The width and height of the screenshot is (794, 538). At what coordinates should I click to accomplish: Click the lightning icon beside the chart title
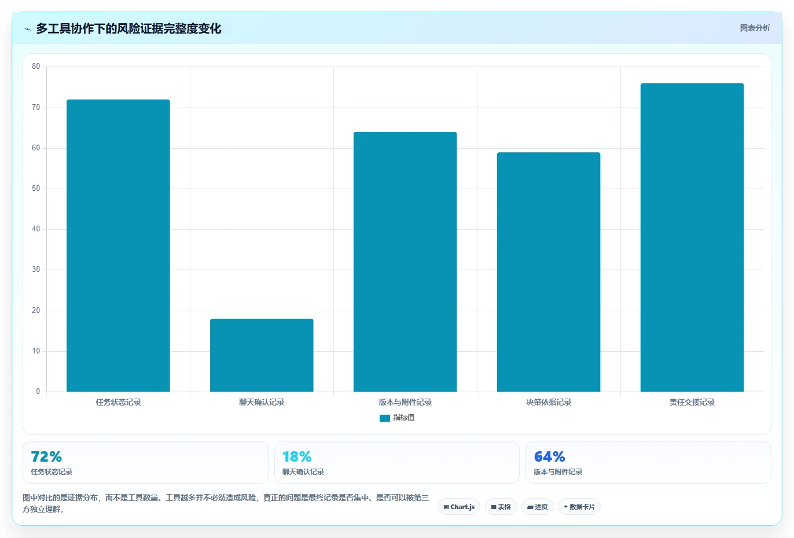coord(27,29)
